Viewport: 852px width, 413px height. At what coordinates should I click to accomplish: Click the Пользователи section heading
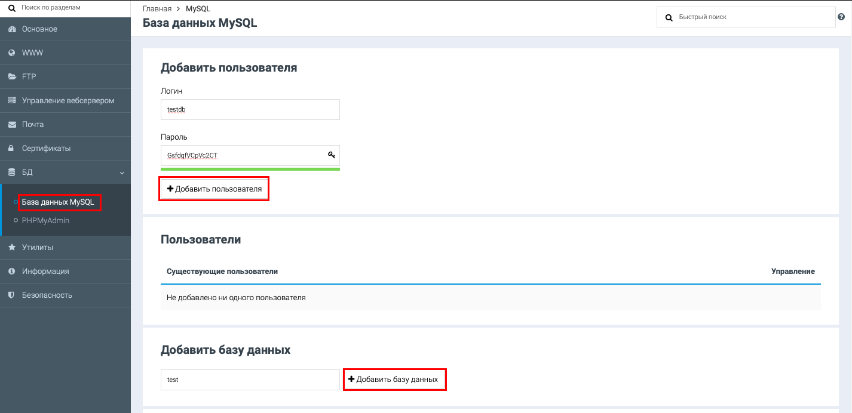coord(201,240)
